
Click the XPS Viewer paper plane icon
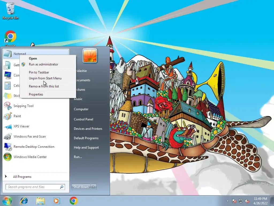click(7, 126)
